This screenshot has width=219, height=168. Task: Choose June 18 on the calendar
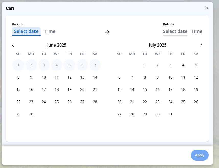57,89
